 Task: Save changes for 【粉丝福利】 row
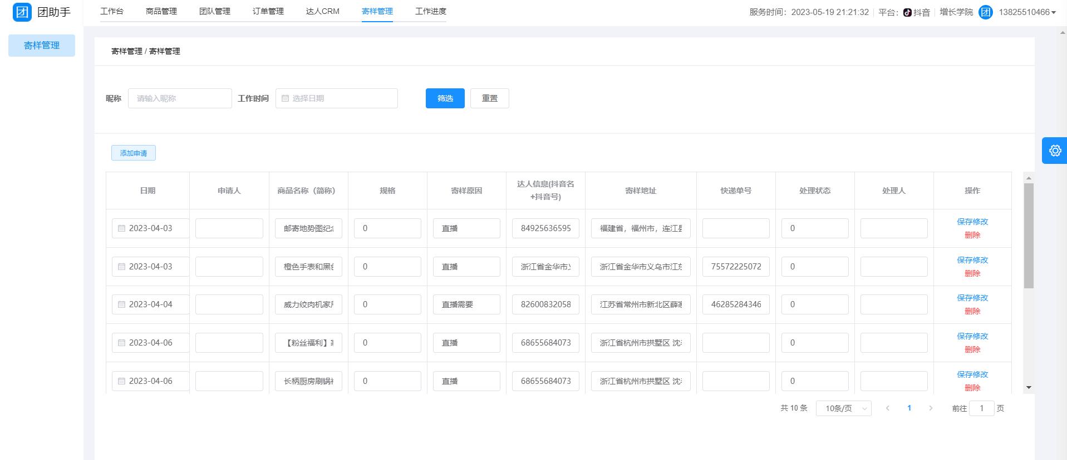[x=972, y=336]
